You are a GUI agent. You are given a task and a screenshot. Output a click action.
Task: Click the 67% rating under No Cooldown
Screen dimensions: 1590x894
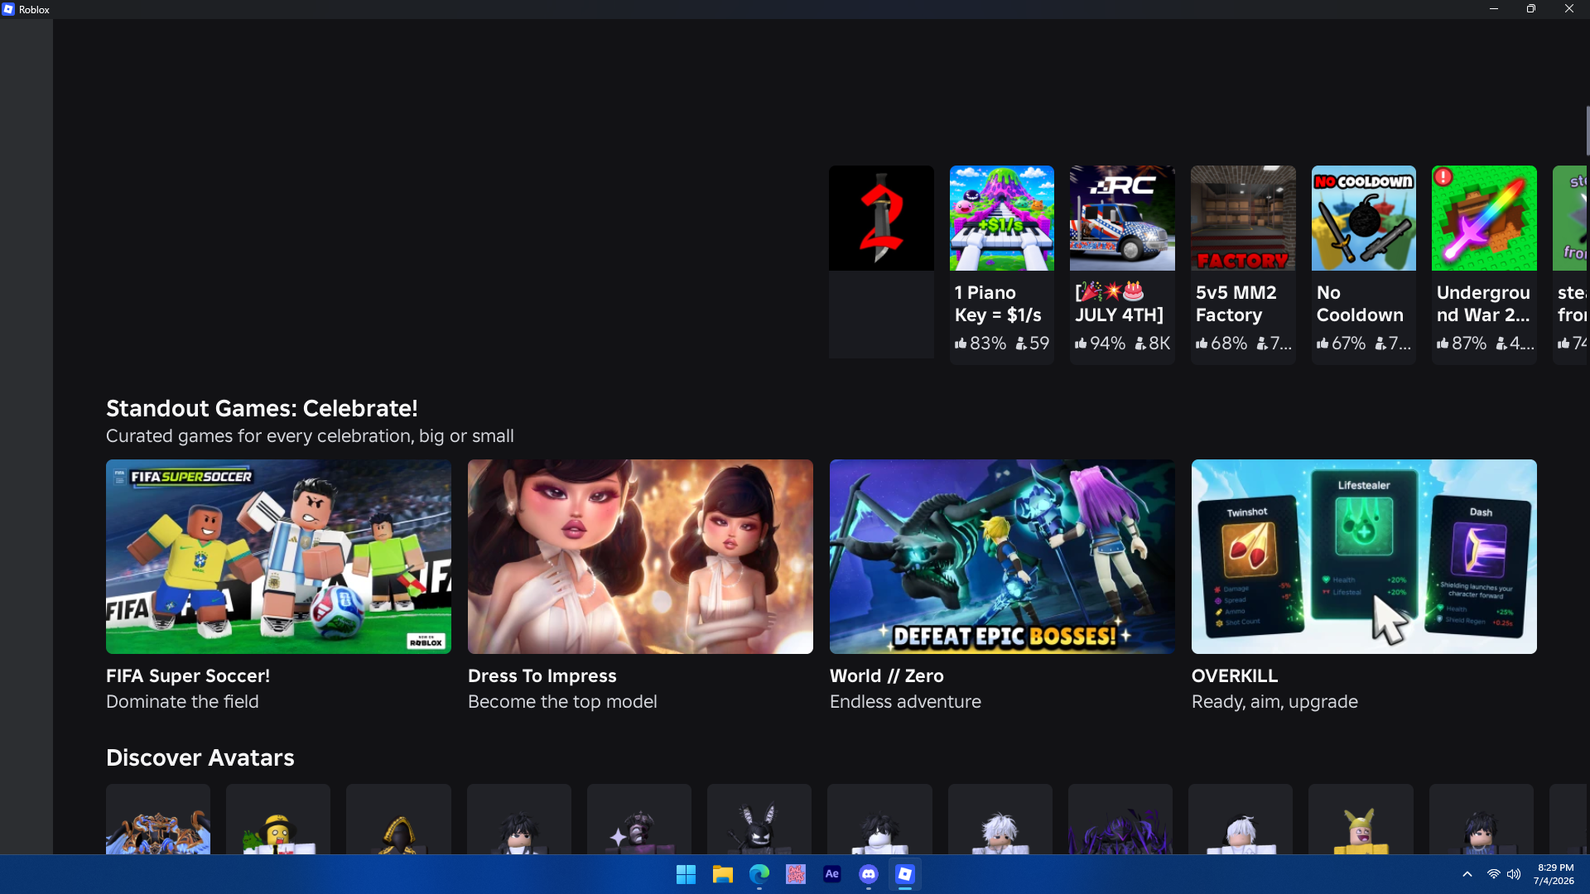pos(1342,343)
